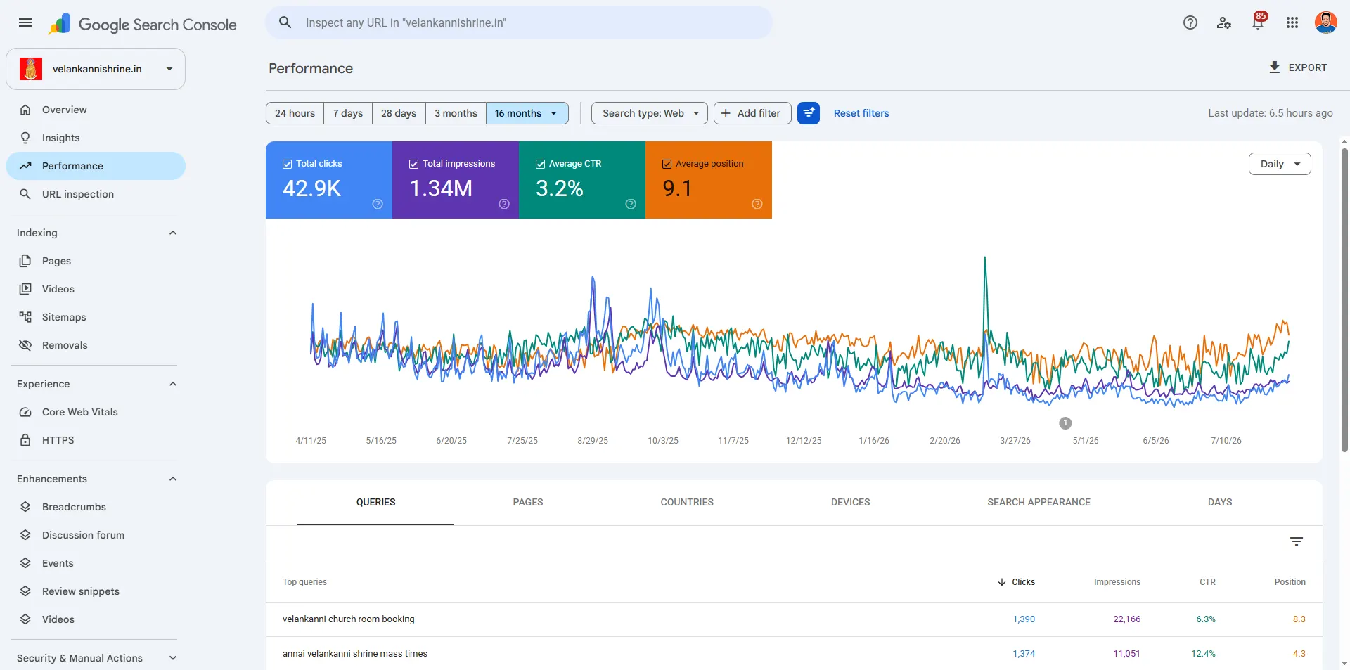Click Total clicks help question icon

(x=378, y=204)
